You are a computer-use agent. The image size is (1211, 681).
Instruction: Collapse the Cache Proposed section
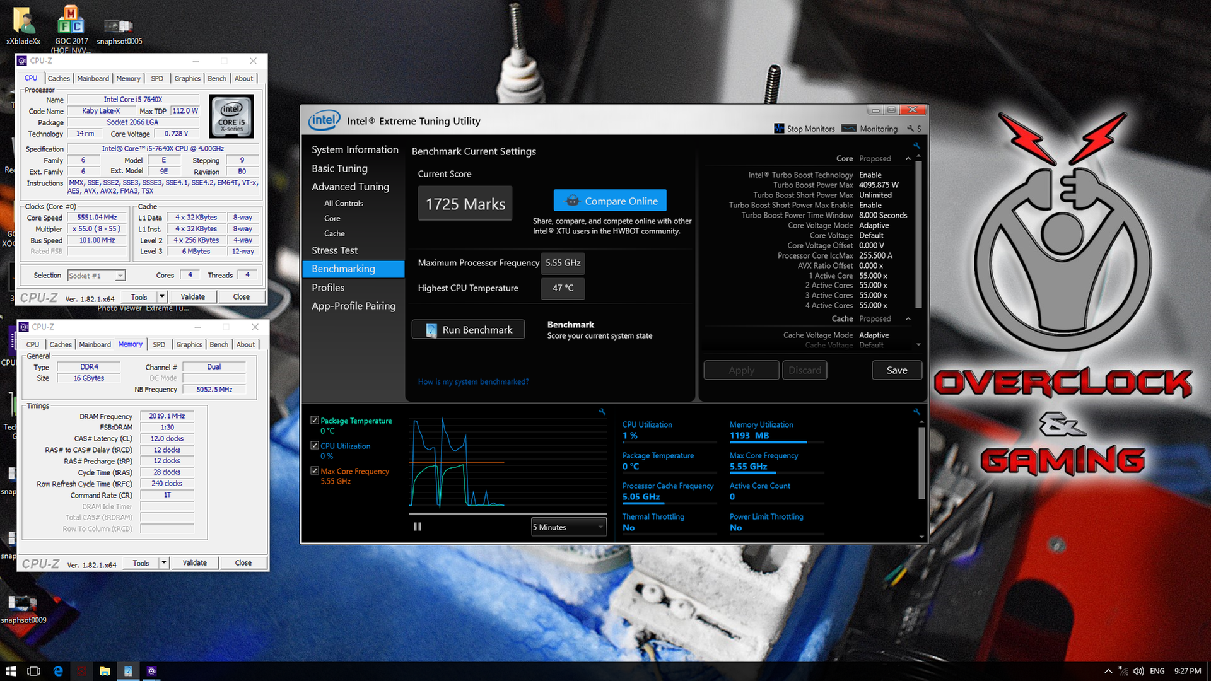(x=908, y=318)
